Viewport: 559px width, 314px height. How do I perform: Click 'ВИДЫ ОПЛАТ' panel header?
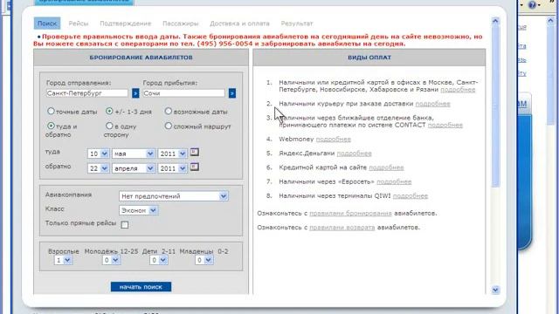[369, 58]
